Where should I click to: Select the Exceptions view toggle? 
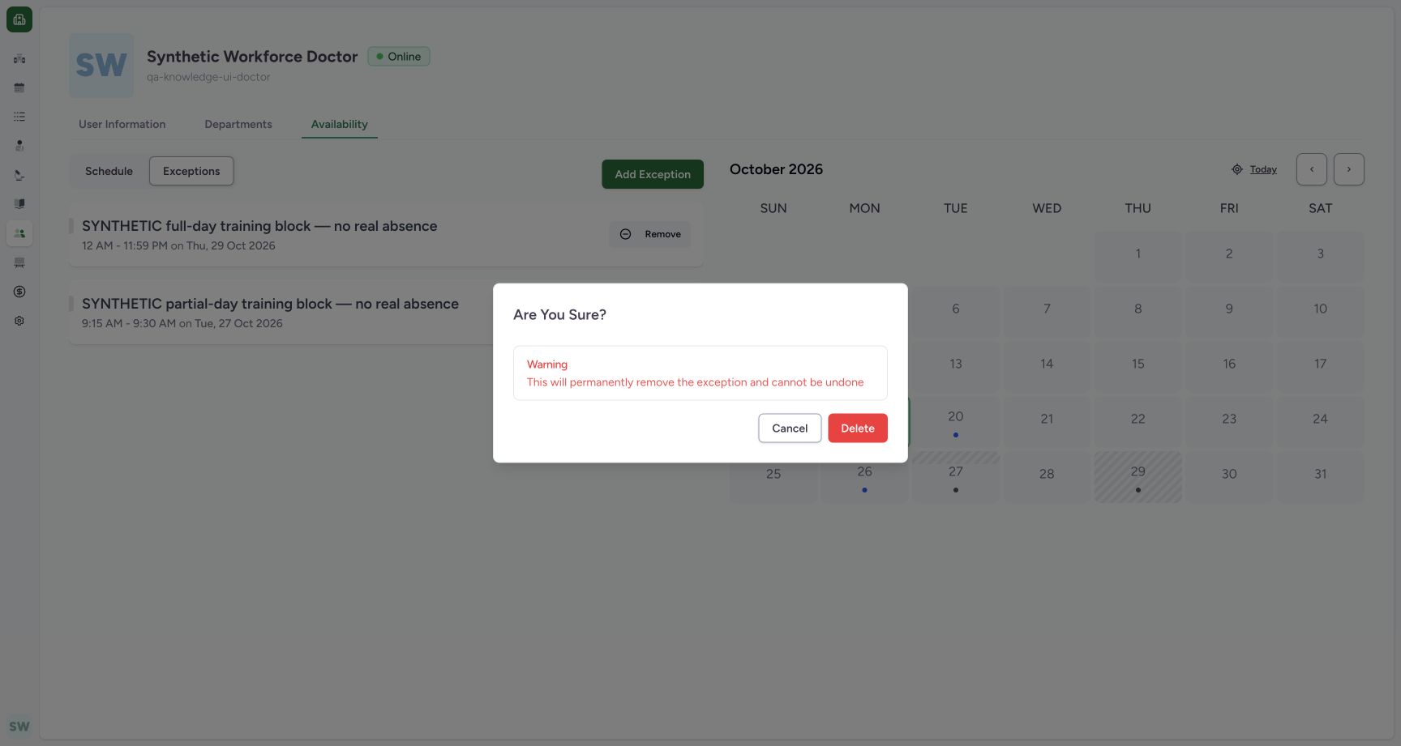click(x=191, y=171)
